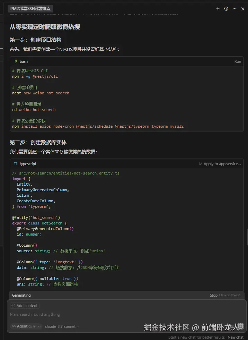
Task: Click the TS typescript file icon
Action: point(16,164)
